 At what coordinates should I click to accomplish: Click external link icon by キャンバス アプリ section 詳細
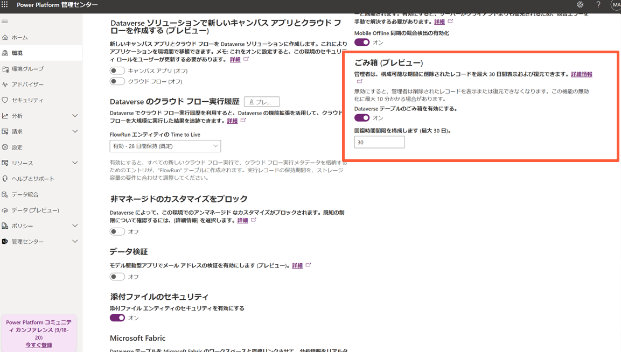(x=246, y=59)
